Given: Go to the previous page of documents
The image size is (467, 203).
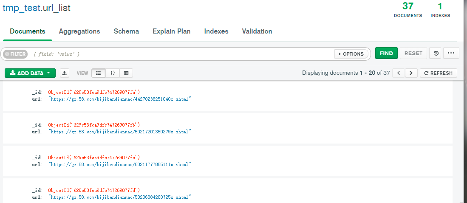Looking at the screenshot, I should click(399, 73).
